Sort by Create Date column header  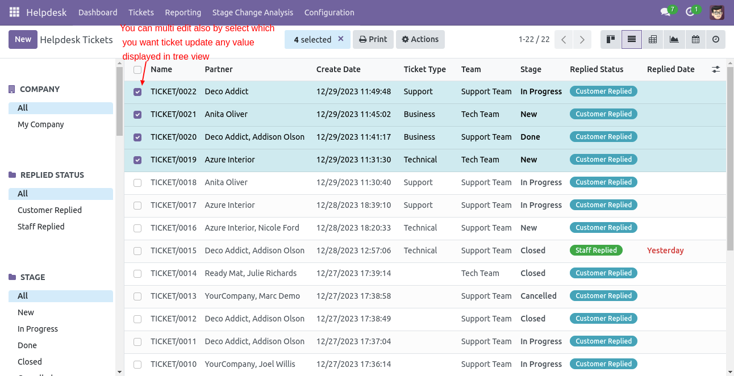(339, 69)
